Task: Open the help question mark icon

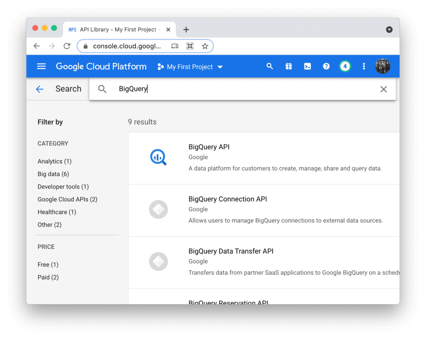Action: tap(326, 66)
